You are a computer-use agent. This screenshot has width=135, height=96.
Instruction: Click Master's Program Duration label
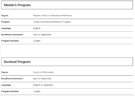(x=10, y=41)
